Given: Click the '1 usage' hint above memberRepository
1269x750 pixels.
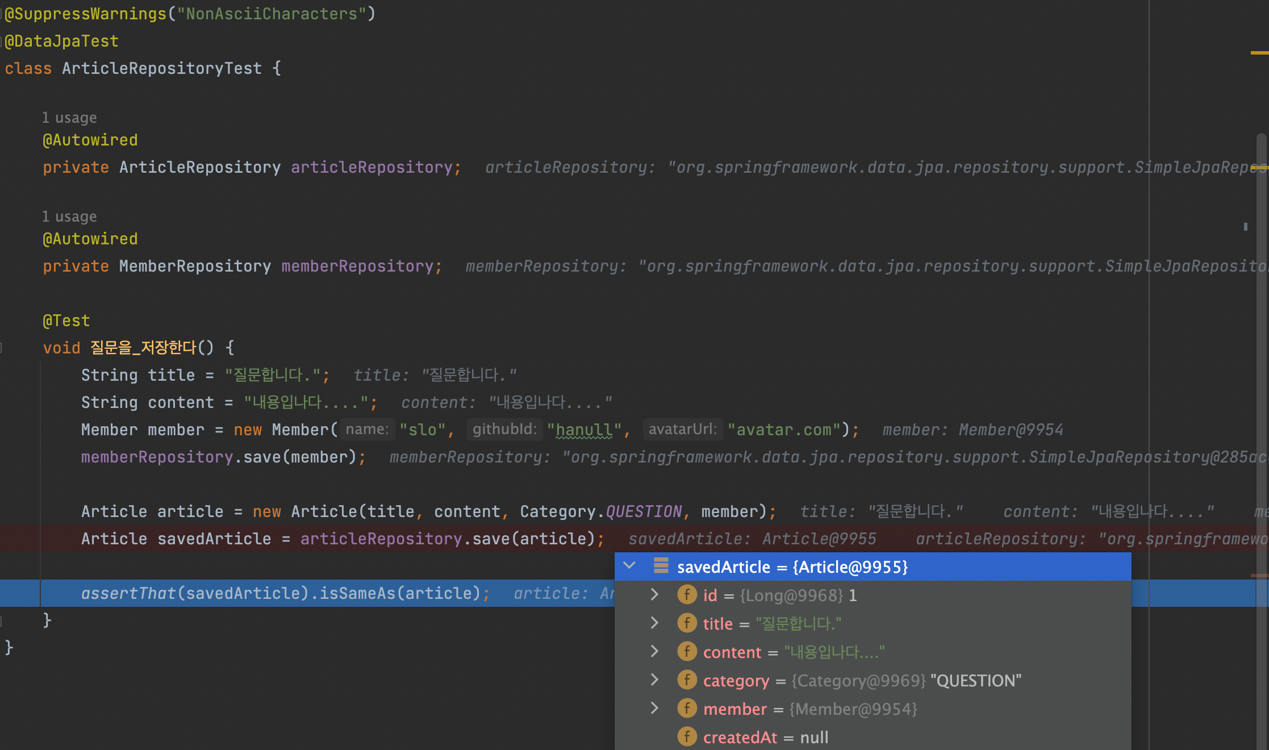Looking at the screenshot, I should [x=69, y=217].
